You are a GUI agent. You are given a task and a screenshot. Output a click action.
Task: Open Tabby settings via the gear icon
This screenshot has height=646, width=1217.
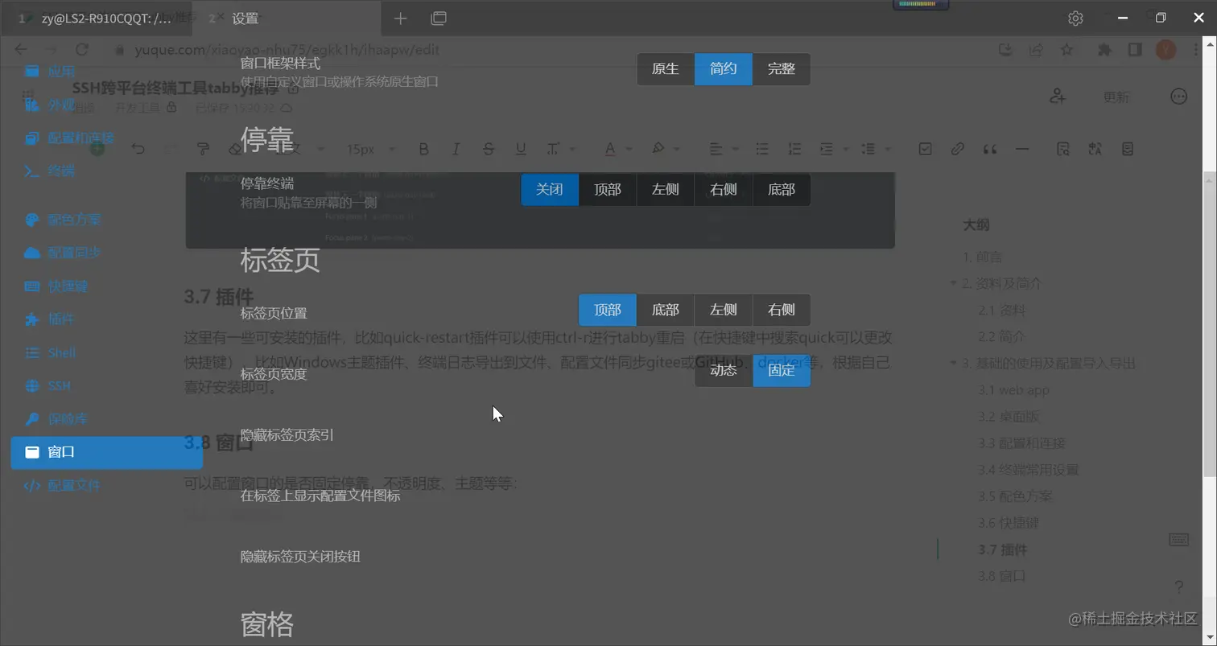[x=1075, y=18]
